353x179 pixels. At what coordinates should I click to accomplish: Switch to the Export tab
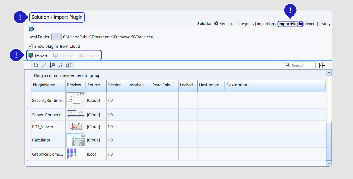pyautogui.click(x=310, y=24)
